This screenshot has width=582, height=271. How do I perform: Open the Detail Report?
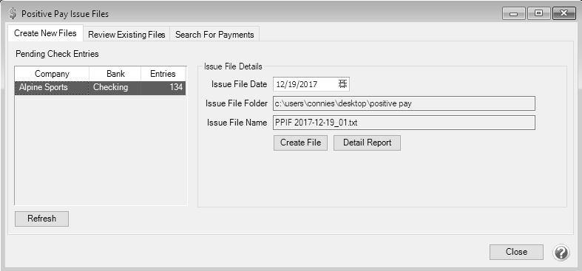pyautogui.click(x=367, y=143)
